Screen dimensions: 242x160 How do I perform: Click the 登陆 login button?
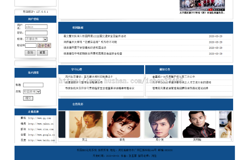click(x=30, y=53)
